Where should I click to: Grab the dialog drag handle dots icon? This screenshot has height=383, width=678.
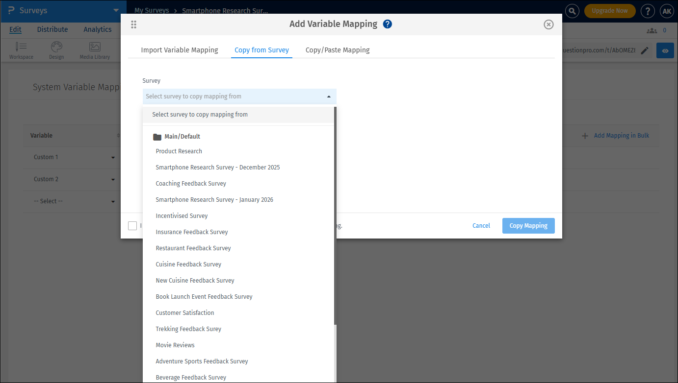pos(133,24)
